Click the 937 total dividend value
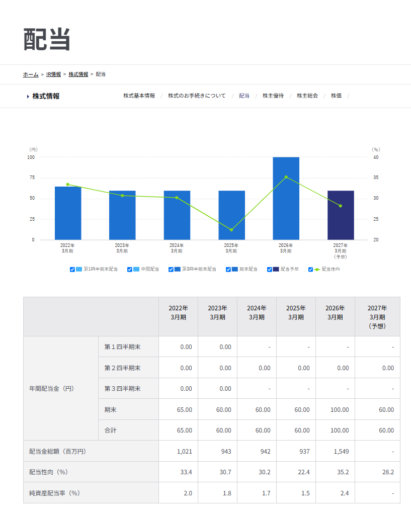This screenshot has width=411, height=518. 305,452
